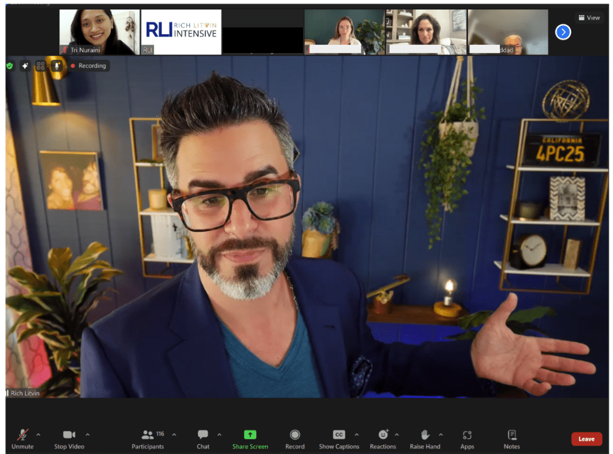
Task: Click the green Share Screen icon
Action: click(250, 435)
